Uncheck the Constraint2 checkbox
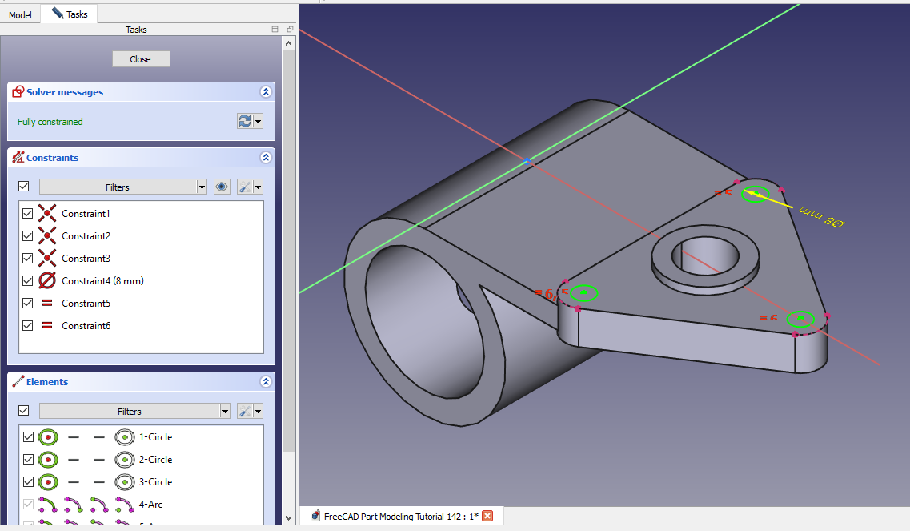910x531 pixels. point(28,236)
